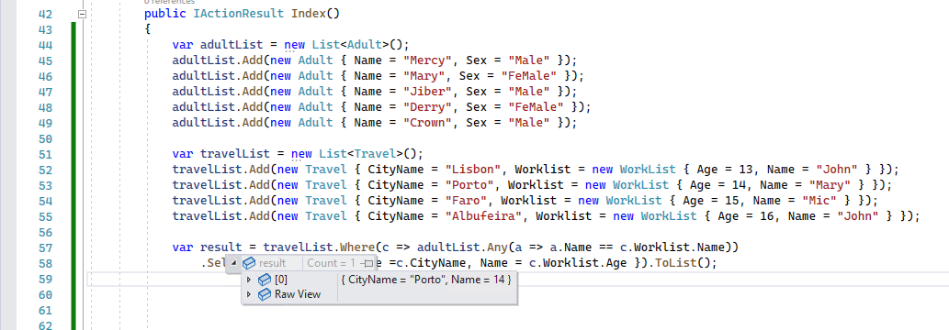Click the "Derry" string literal
949x330 pixels.
tap(427, 107)
